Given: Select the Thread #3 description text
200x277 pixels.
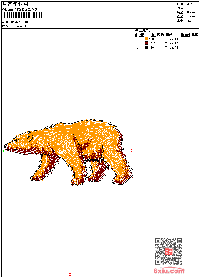Looking at the screenshot, I should click(172, 47).
